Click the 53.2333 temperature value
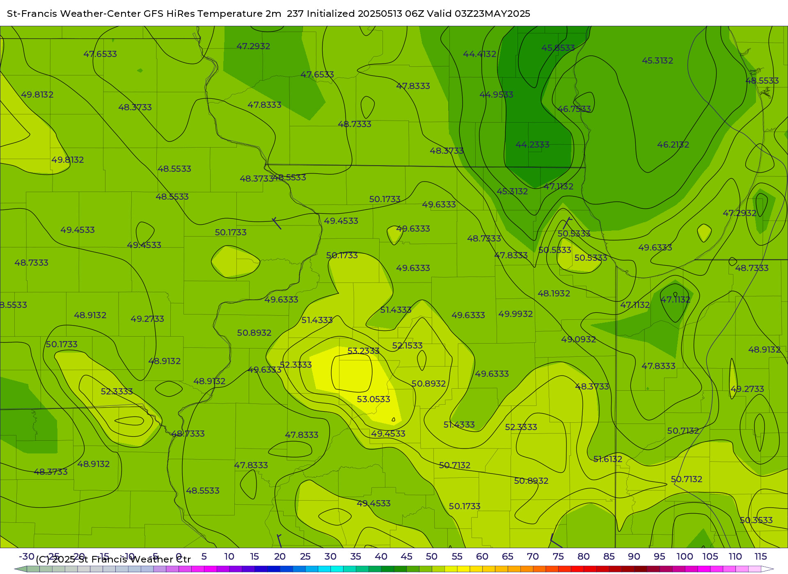 (363, 351)
